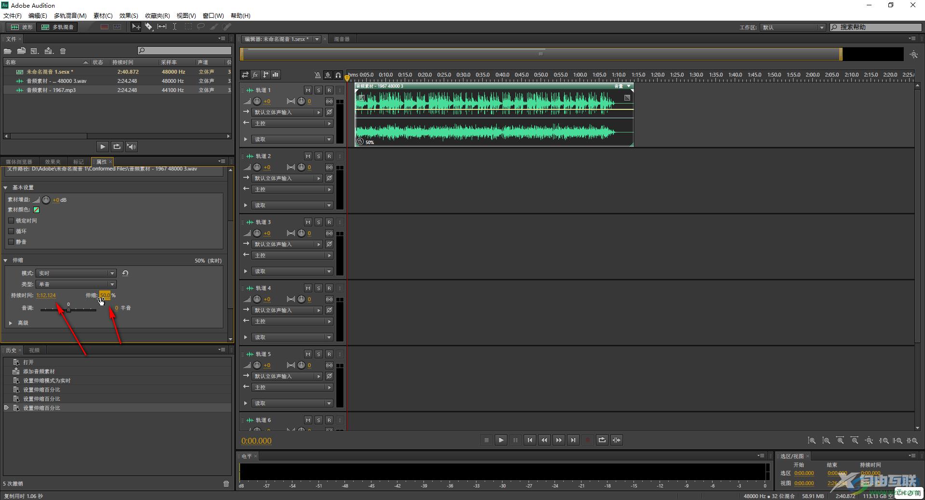The height and width of the screenshot is (500, 925).
Task: Click Insert into Multitrack icon
Action: (x=49, y=51)
